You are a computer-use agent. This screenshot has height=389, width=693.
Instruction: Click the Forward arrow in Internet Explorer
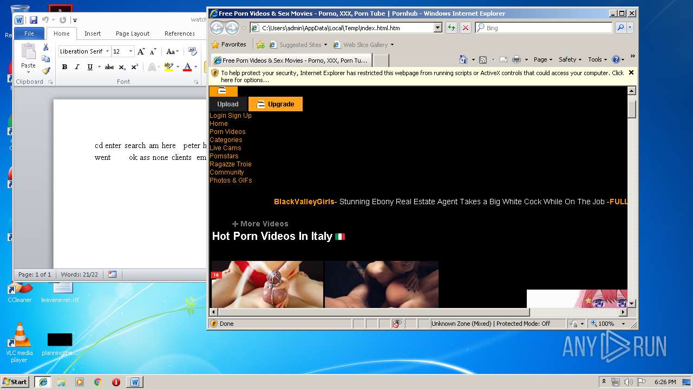[x=232, y=28]
